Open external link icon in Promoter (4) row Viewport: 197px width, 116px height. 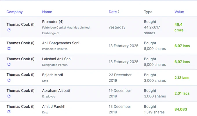(x=9, y=30)
